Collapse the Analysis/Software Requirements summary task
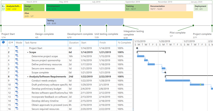Image resolution: width=213 pixels, height=111 pixels. point(28,77)
